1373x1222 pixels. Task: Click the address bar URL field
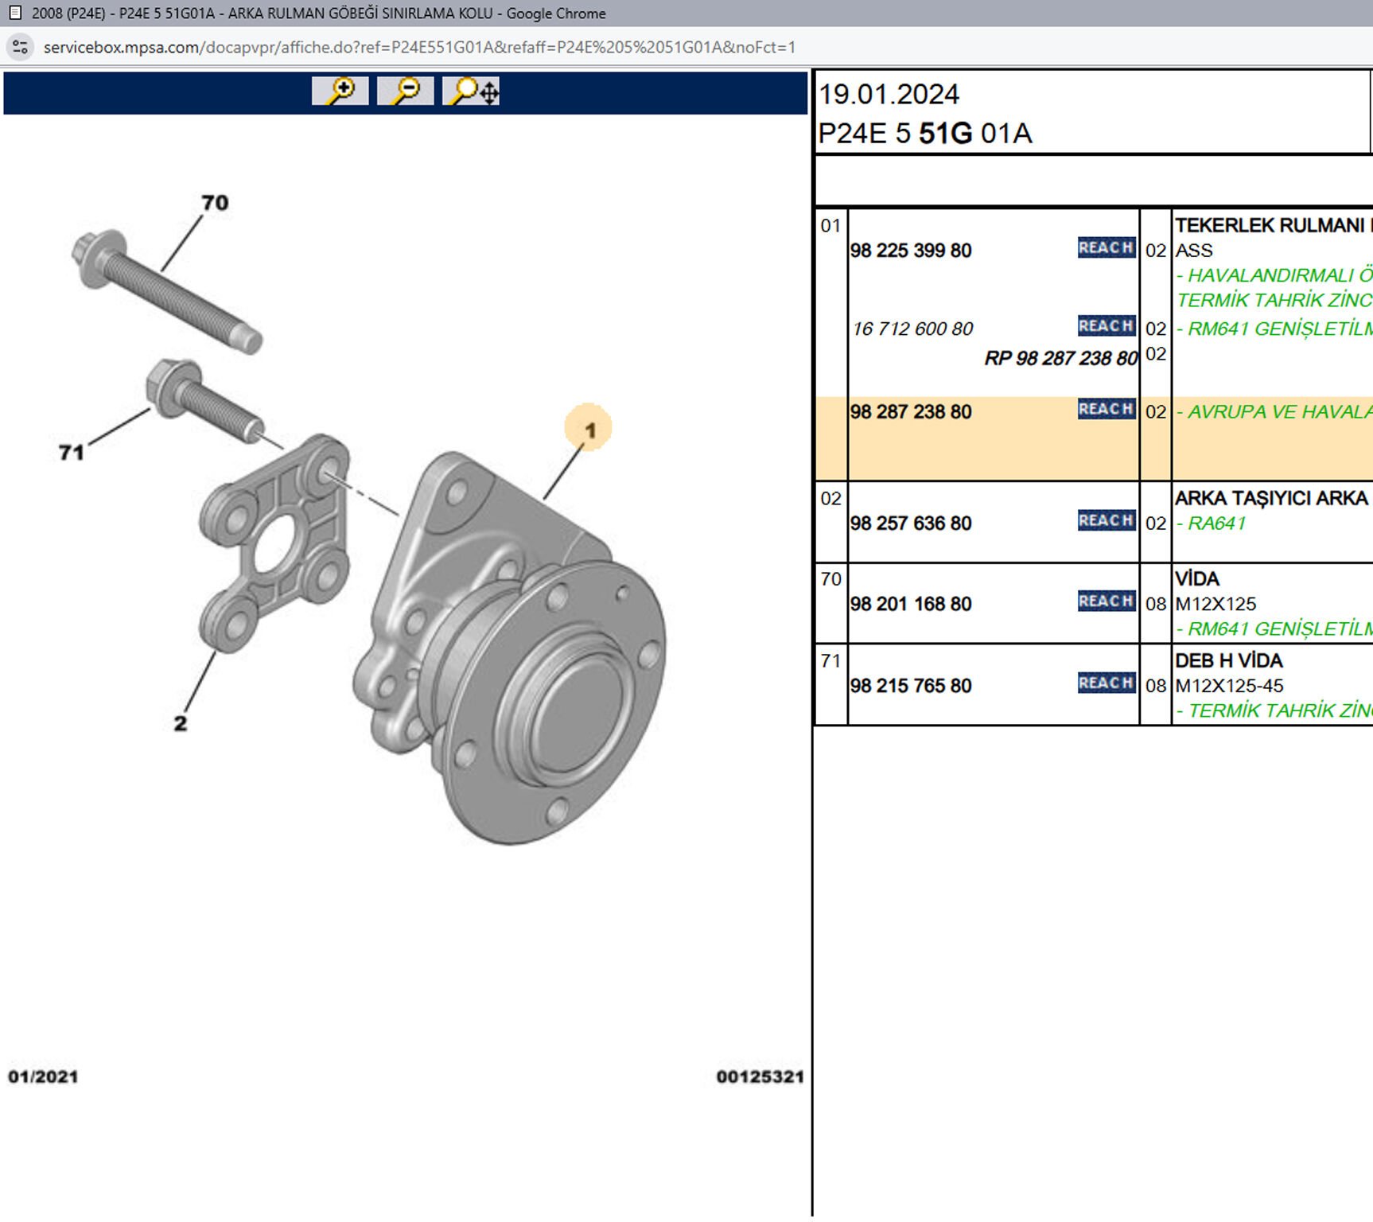click(x=419, y=47)
